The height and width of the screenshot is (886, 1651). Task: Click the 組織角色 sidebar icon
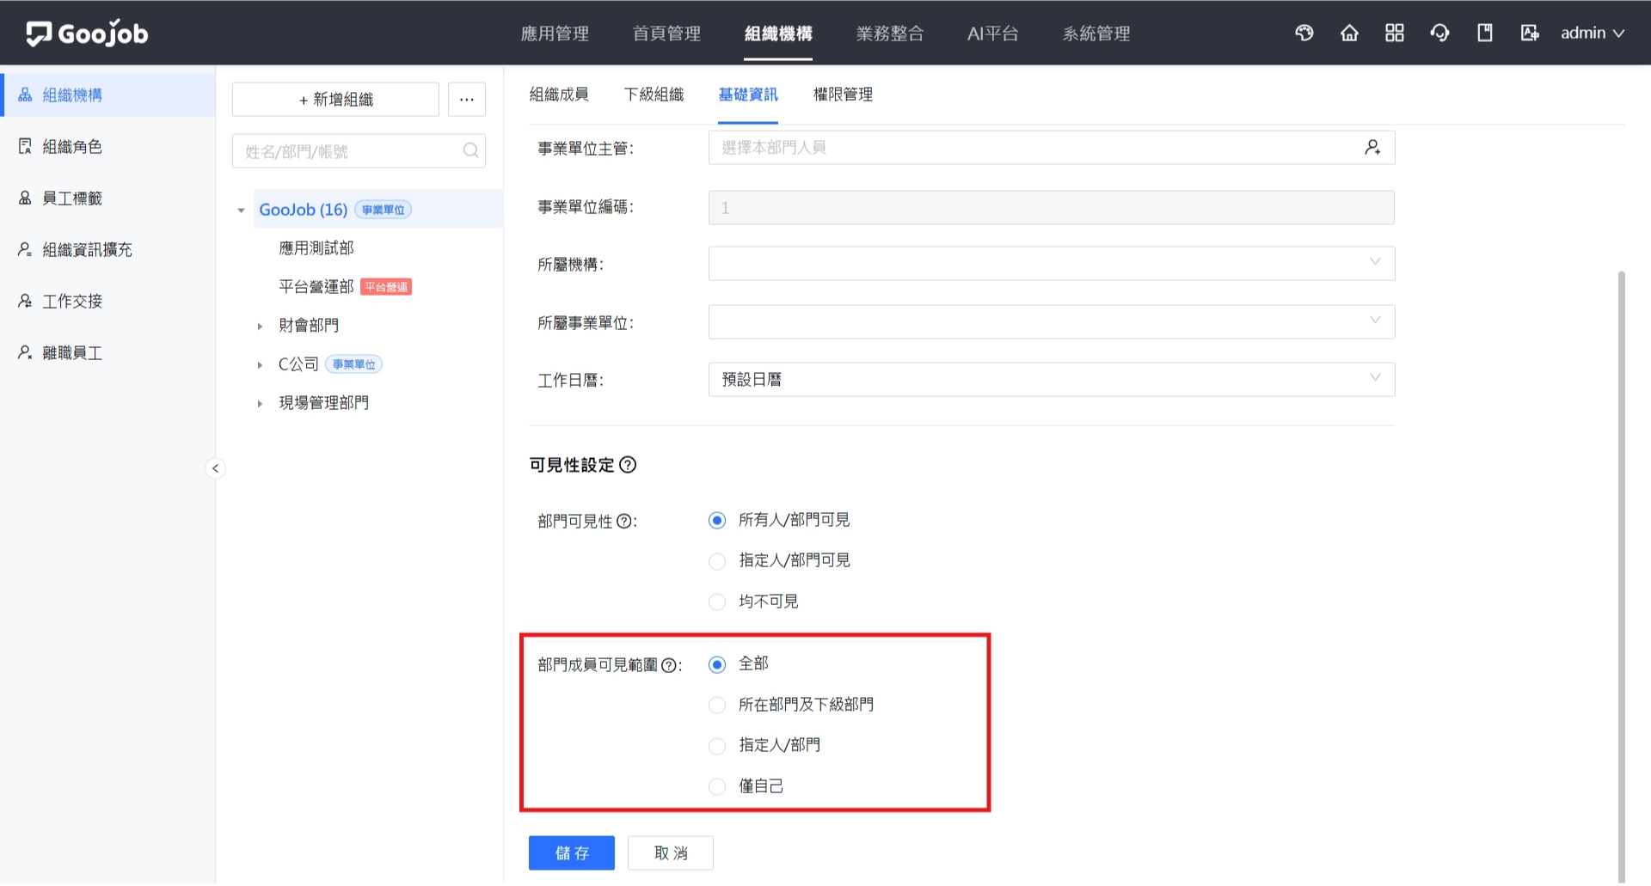point(25,146)
